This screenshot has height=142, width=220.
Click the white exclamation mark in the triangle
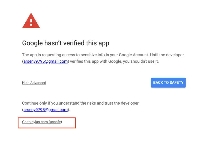31,22
